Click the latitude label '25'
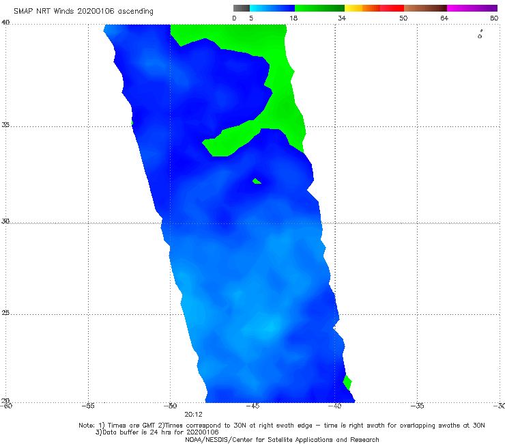The image size is (505, 444). tap(5, 312)
